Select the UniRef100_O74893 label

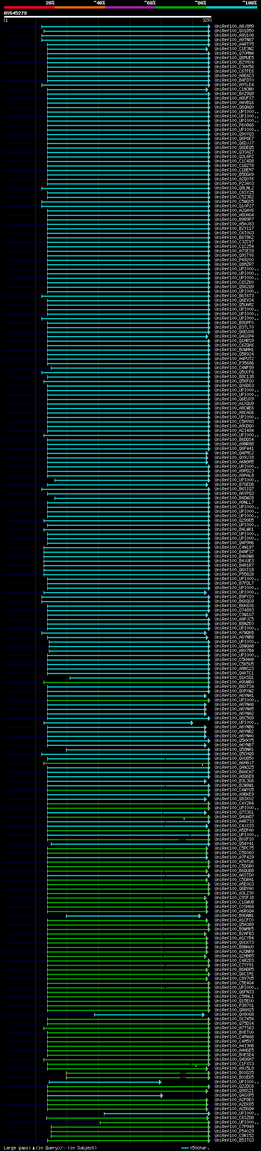click(234, 610)
